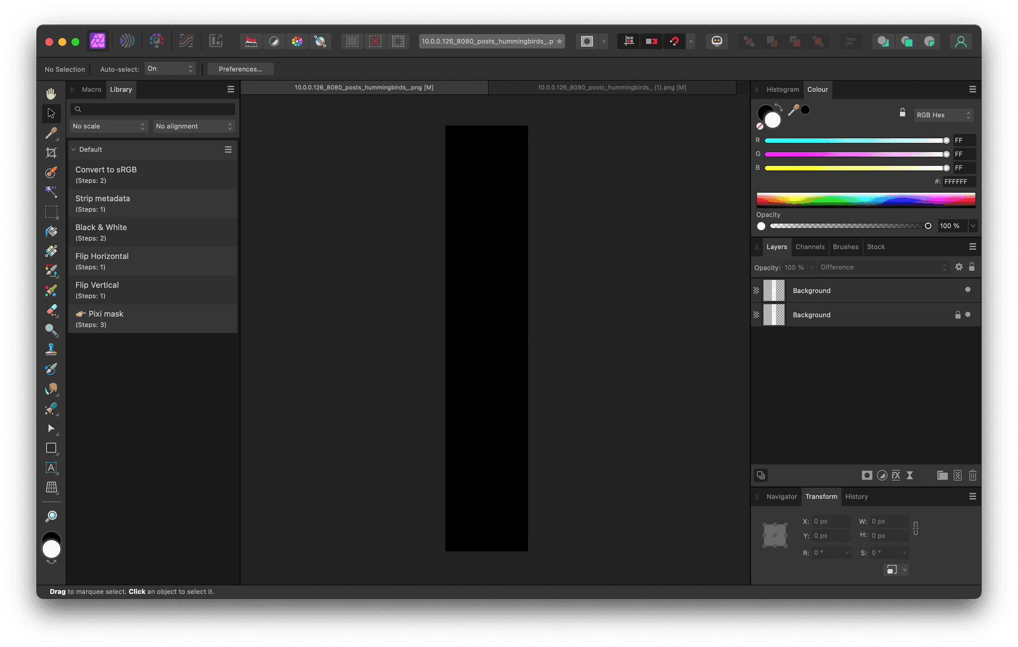Switch to the Liquify persona

click(x=127, y=41)
